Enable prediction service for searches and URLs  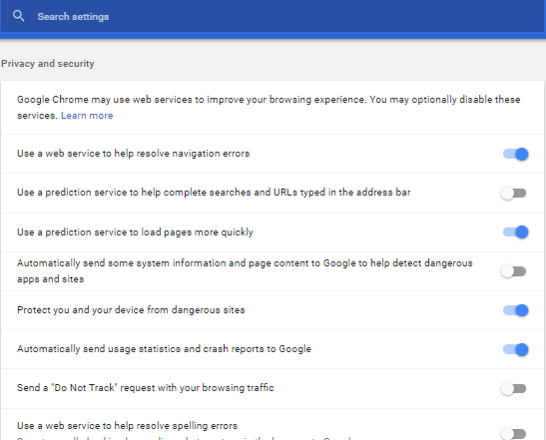513,193
